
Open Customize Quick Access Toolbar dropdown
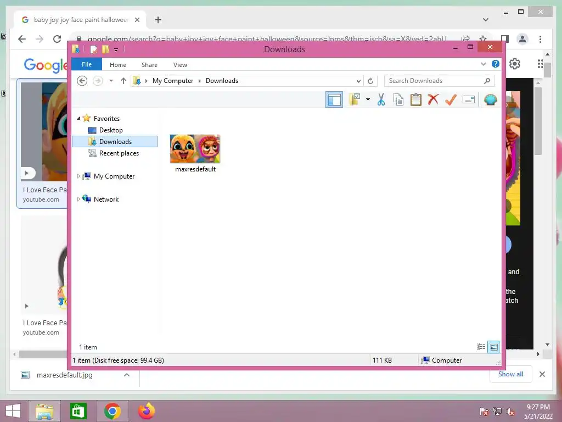tap(116, 50)
